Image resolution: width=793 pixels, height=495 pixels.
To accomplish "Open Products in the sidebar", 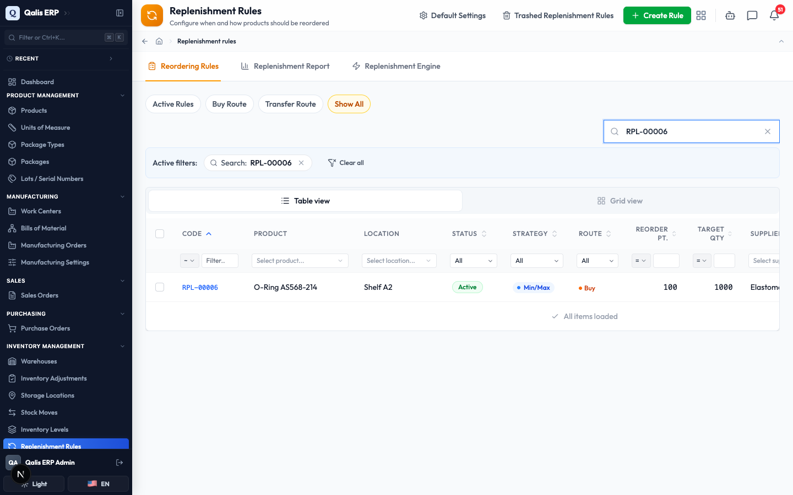I will 66,111.
